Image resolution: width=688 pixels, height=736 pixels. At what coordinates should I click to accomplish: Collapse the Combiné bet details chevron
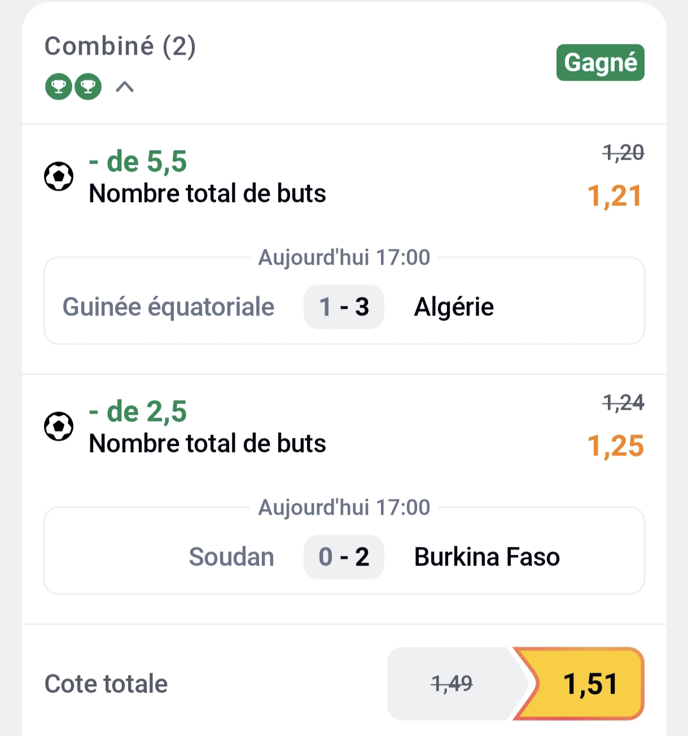(x=125, y=87)
